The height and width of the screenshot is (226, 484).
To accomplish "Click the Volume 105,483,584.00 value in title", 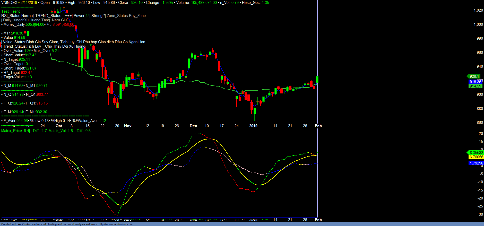I will point(204,3).
